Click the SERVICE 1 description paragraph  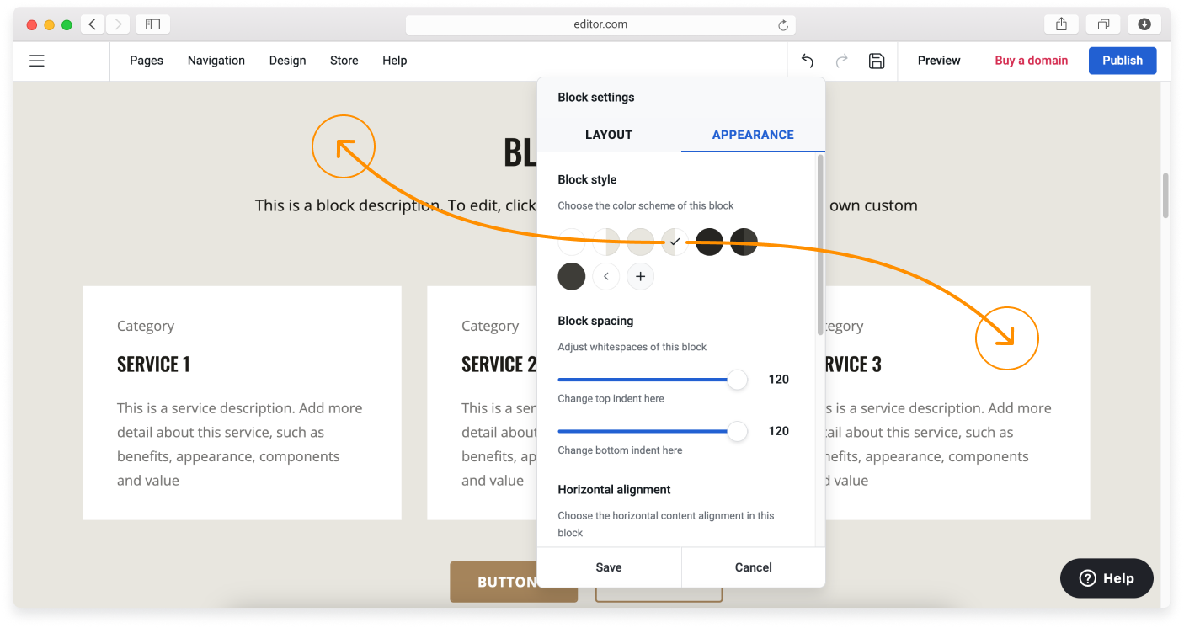point(240,444)
